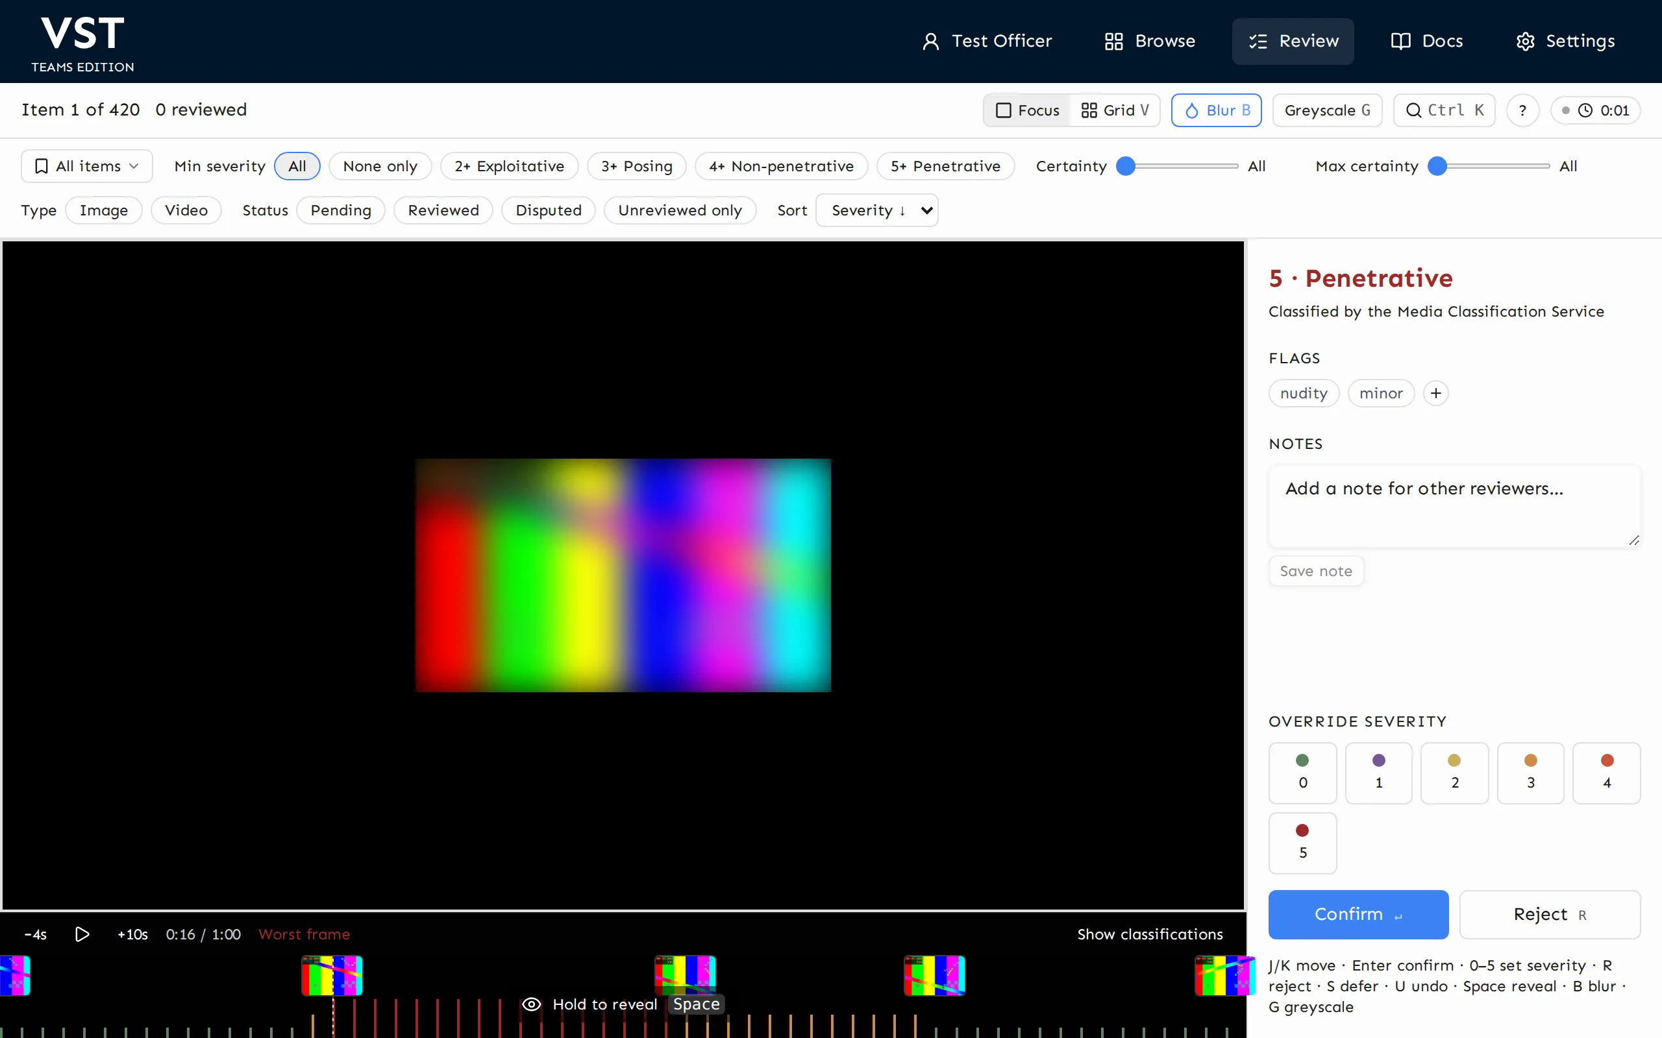This screenshot has height=1038, width=1662.
Task: Click the 'Item 1 of 420' text
Action: tap(81, 110)
